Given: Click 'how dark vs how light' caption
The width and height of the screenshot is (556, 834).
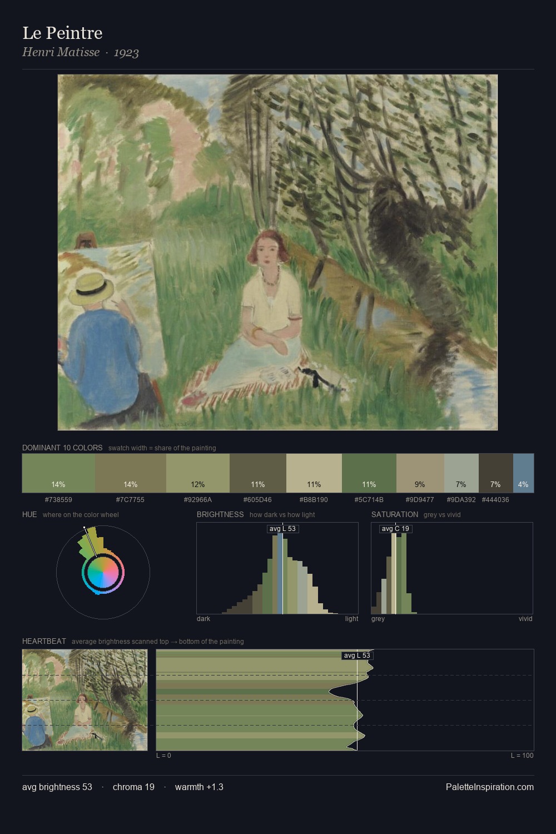Looking at the screenshot, I should coord(282,515).
